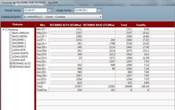Select the RETAMAS BAJO cell 698
Screen dimensions: 175x110
[99, 65]
